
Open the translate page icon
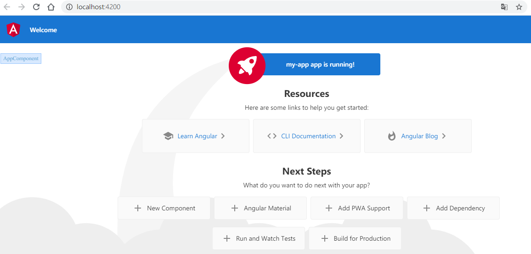pyautogui.click(x=504, y=7)
